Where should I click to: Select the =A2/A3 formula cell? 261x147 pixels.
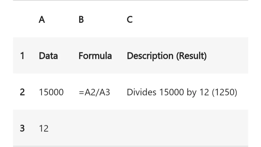[94, 92]
